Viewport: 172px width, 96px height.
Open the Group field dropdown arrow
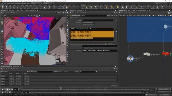114,20
